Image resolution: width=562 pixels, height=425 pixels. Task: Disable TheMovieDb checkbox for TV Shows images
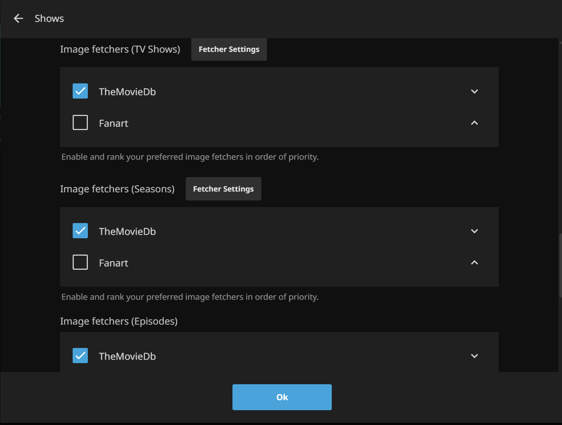click(80, 91)
